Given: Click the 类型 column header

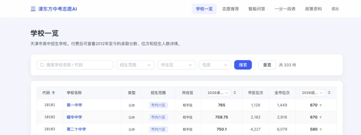Looking at the screenshot, I should pos(132,93).
